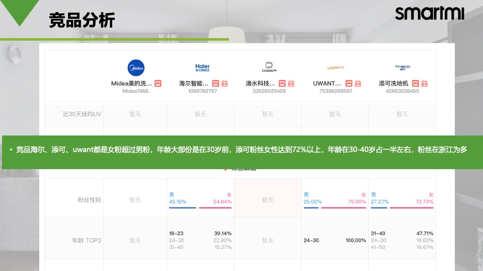Click Haier female fan share 54.84%
Screen dimensions: 483x271
click(222, 202)
